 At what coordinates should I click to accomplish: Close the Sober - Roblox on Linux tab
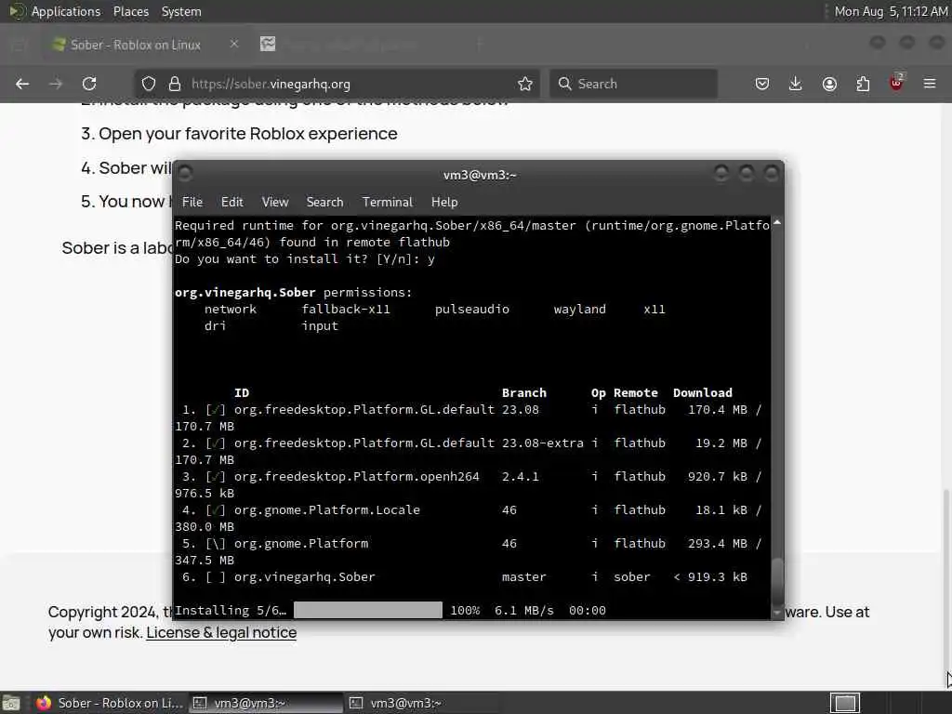pos(233,44)
